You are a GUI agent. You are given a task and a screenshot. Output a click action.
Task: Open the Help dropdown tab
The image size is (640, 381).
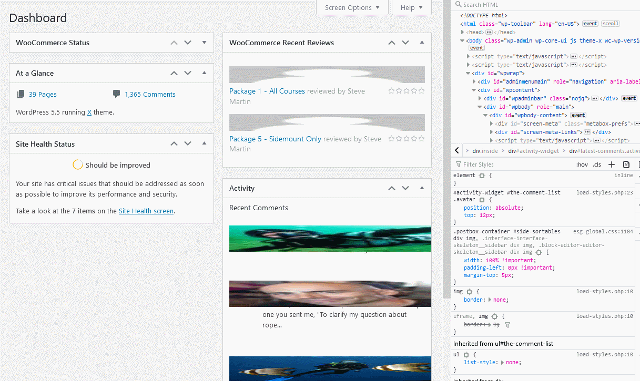[x=412, y=7]
